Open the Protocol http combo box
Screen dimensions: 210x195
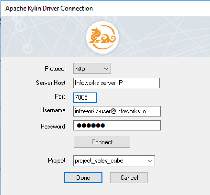[92, 68]
